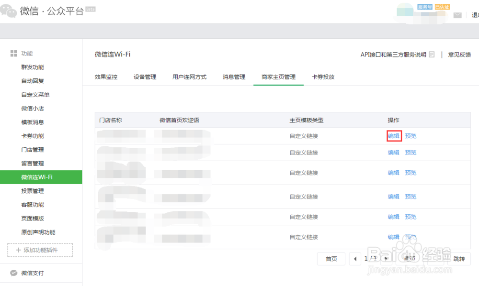This screenshot has width=479, height=286.
Task: Open 微信支付 section in sidebar
Action: 33,273
